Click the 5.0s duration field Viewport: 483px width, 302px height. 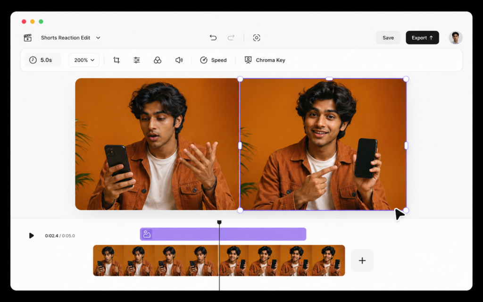point(43,60)
